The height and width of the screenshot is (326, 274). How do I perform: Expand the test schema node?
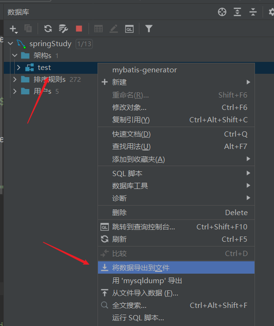tap(19, 68)
